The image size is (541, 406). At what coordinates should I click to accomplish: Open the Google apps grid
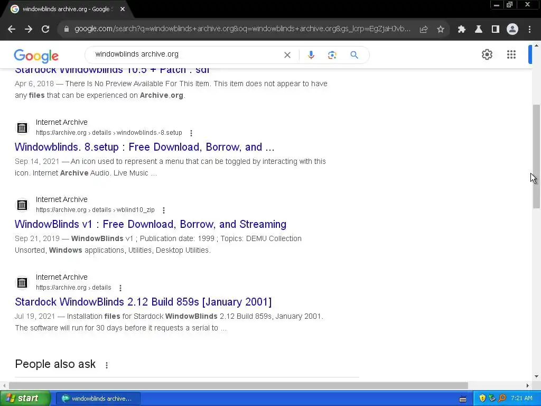click(x=511, y=54)
